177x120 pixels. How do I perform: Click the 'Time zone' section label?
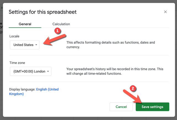tap(17, 63)
